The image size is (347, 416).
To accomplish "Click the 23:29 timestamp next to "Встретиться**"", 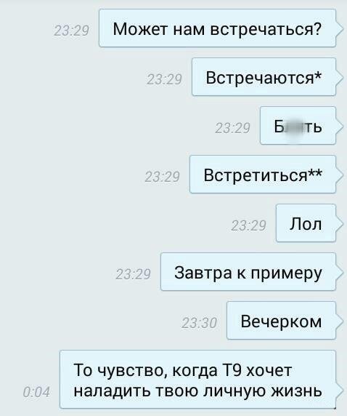I will click(163, 177).
